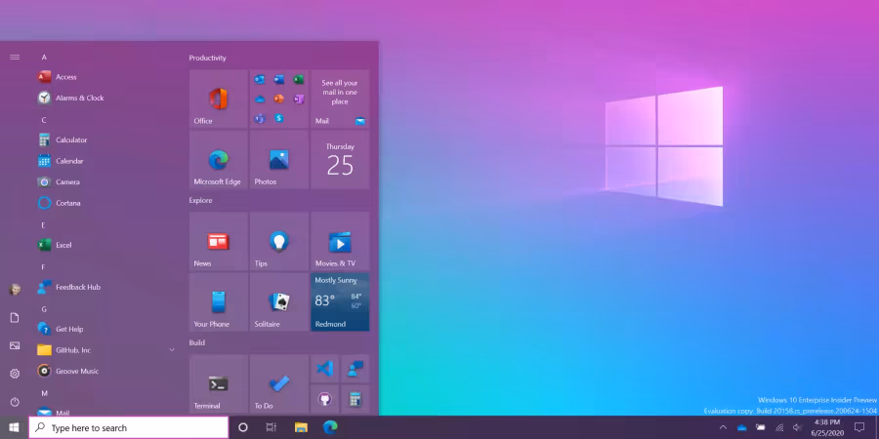Screen dimensions: 879x439
Task: Open Pictures from the Start sidebar
Action: click(x=15, y=345)
